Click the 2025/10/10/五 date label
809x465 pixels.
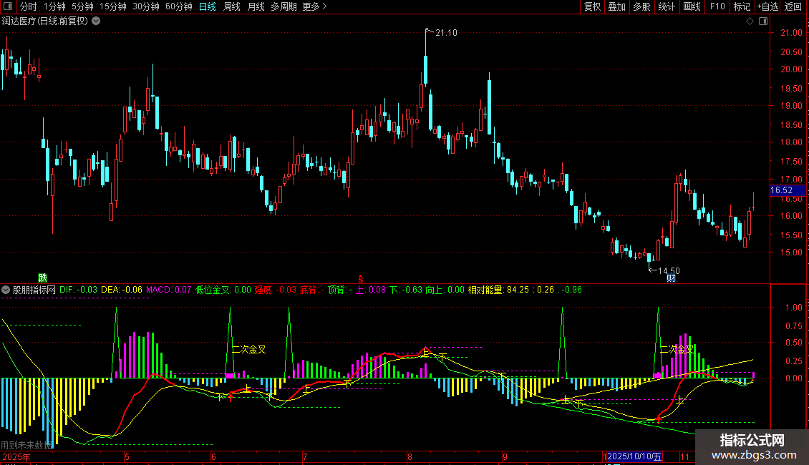634,456
